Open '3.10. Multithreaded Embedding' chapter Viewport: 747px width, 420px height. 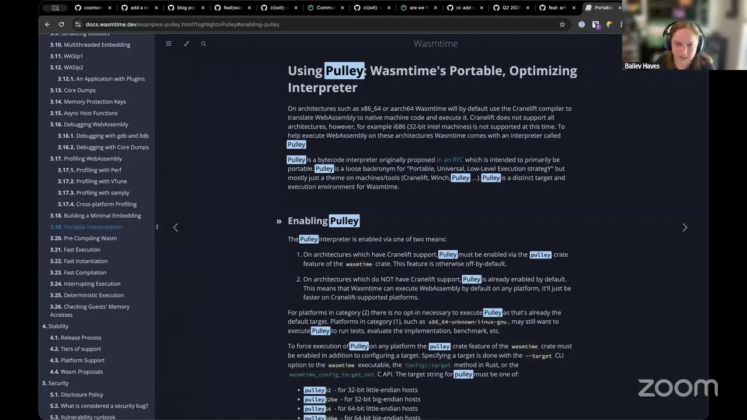(90, 45)
